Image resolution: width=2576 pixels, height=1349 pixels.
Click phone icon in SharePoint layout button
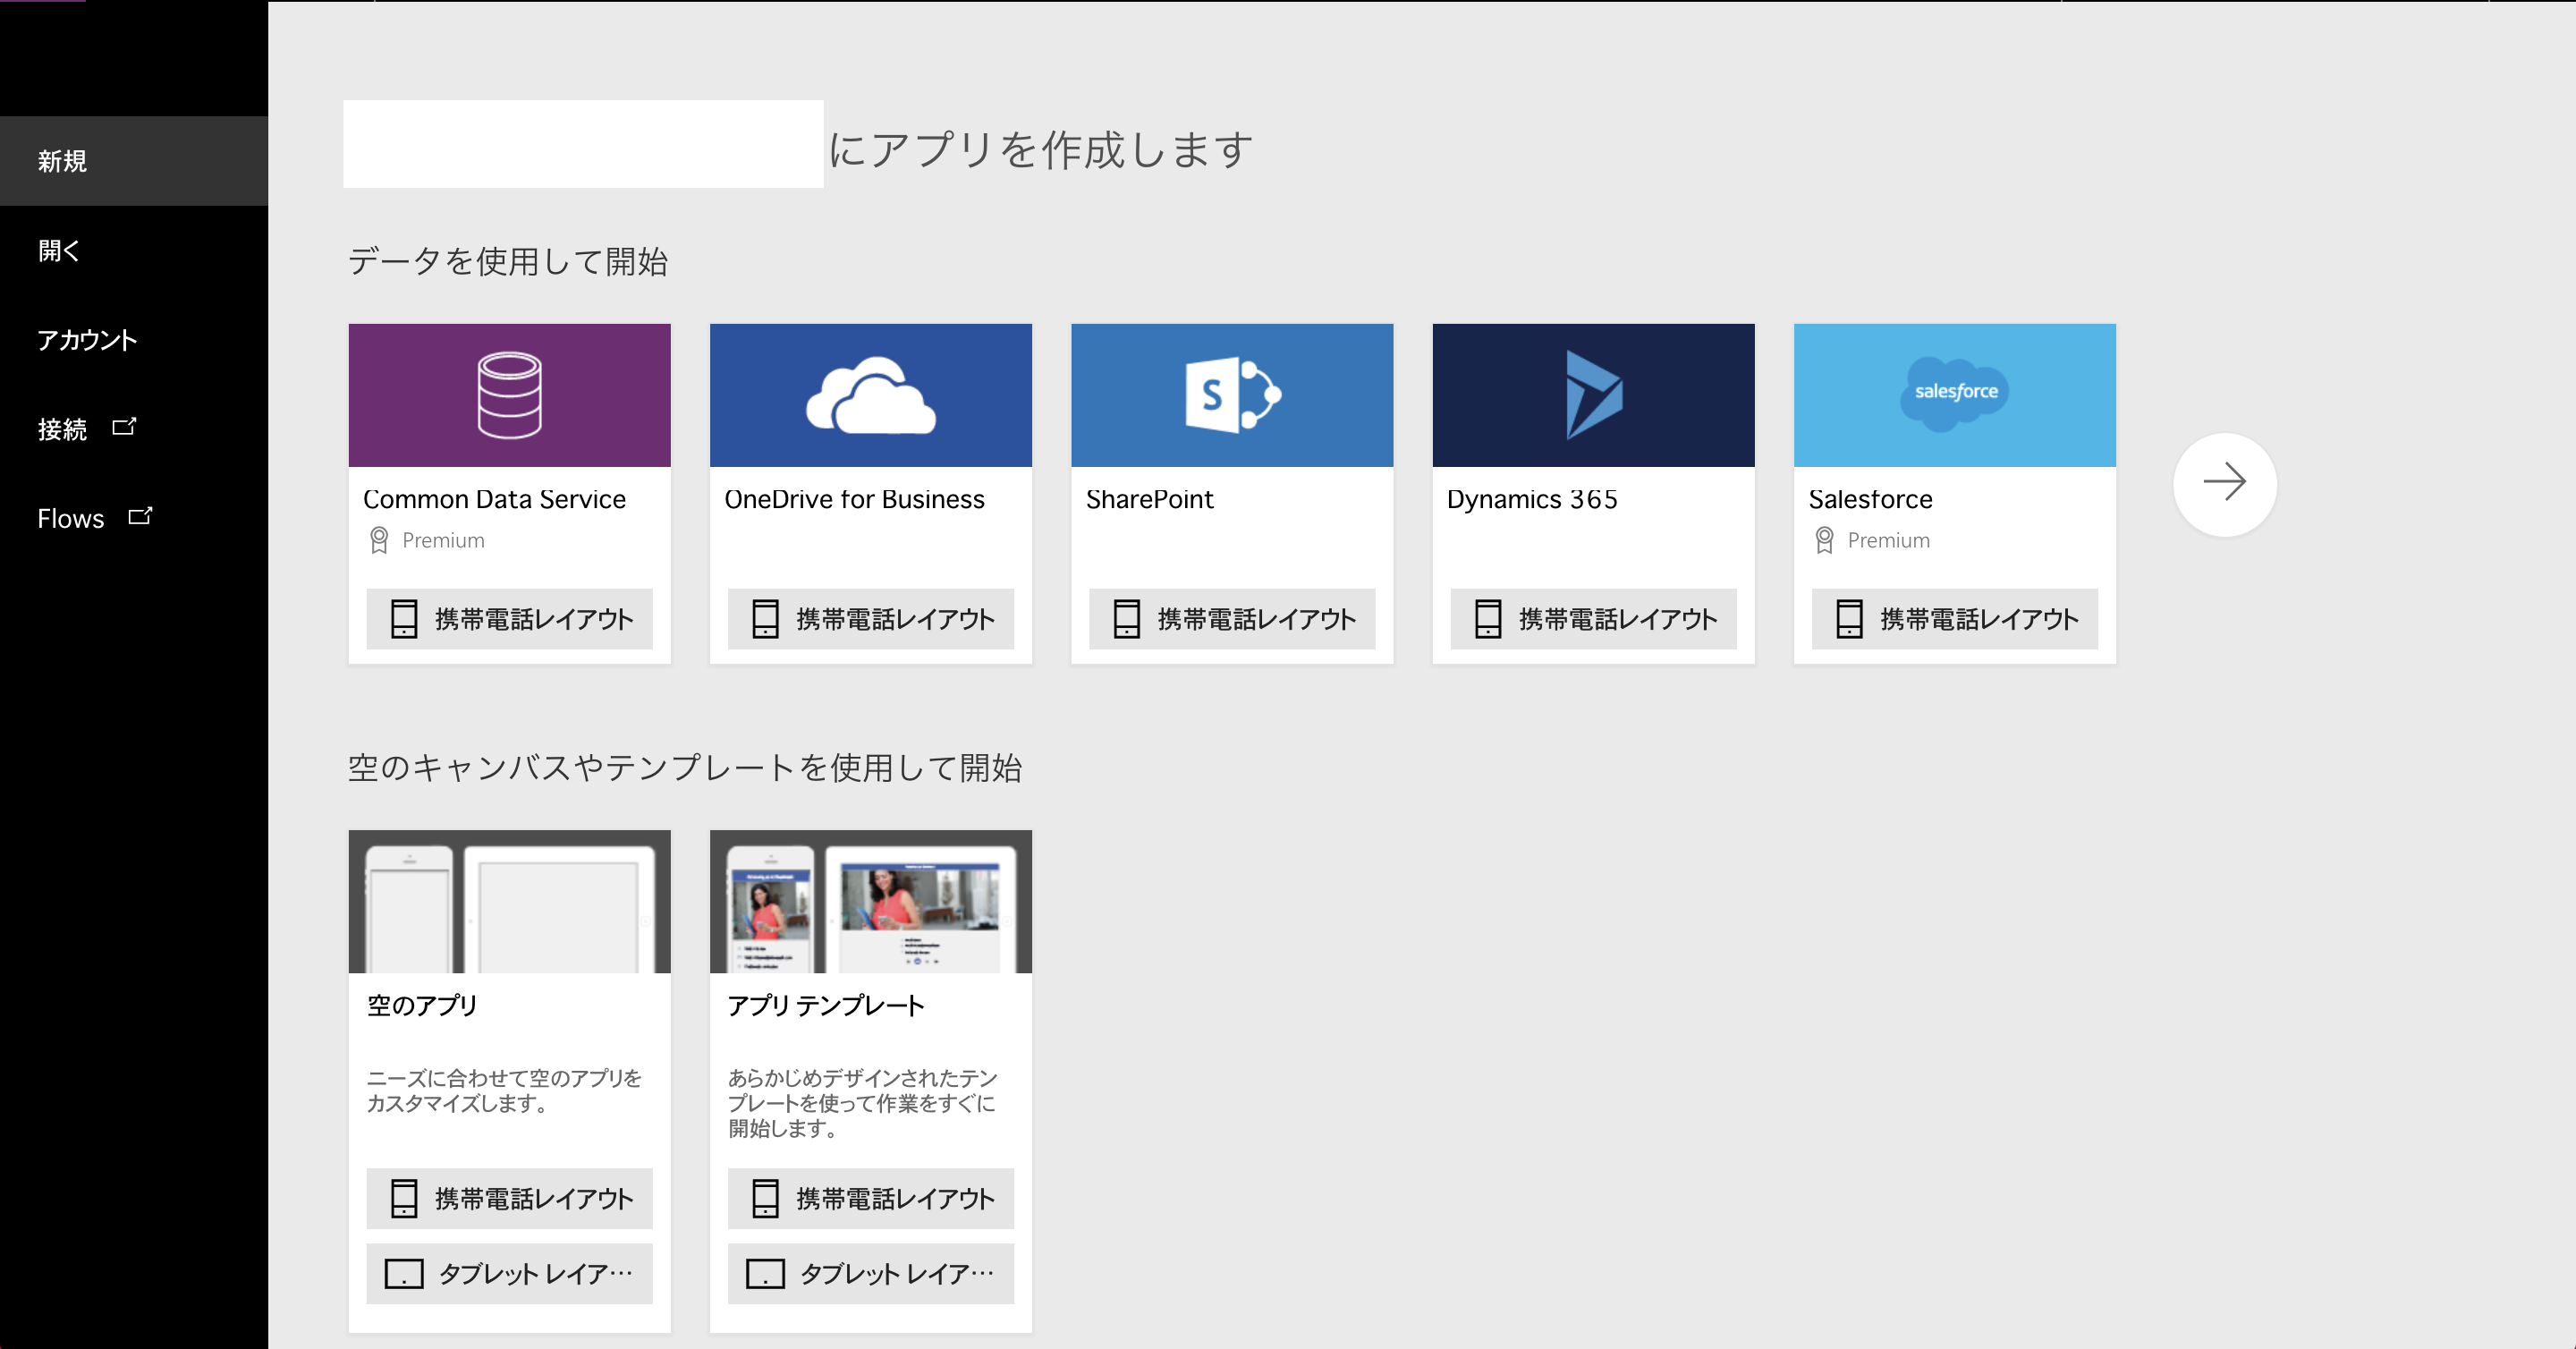pyautogui.click(x=1126, y=619)
